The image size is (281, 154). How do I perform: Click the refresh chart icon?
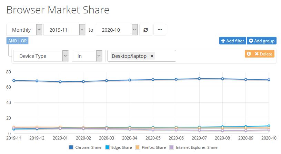pyautogui.click(x=146, y=30)
